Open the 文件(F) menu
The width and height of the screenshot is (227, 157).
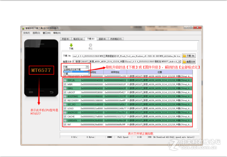click(x=26, y=33)
